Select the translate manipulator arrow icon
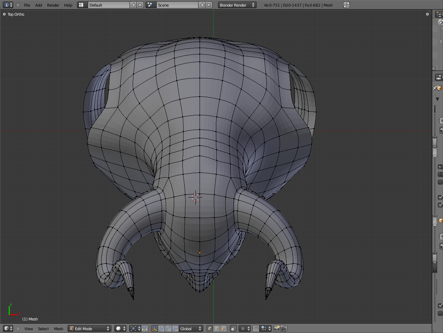The width and height of the screenshot is (443, 333). 161,328
